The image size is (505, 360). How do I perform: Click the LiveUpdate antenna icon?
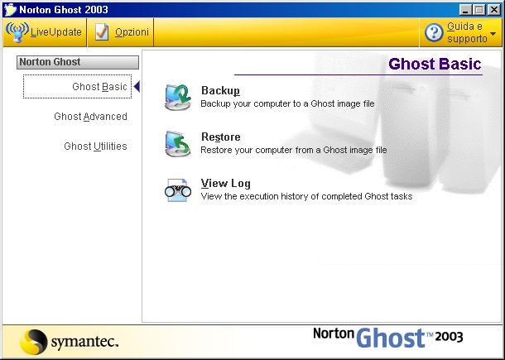[x=17, y=32]
